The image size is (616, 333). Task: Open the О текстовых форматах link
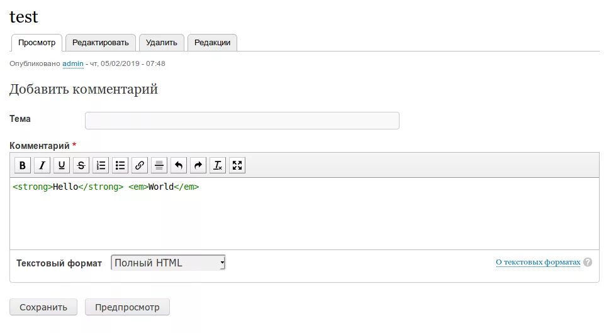coord(538,262)
